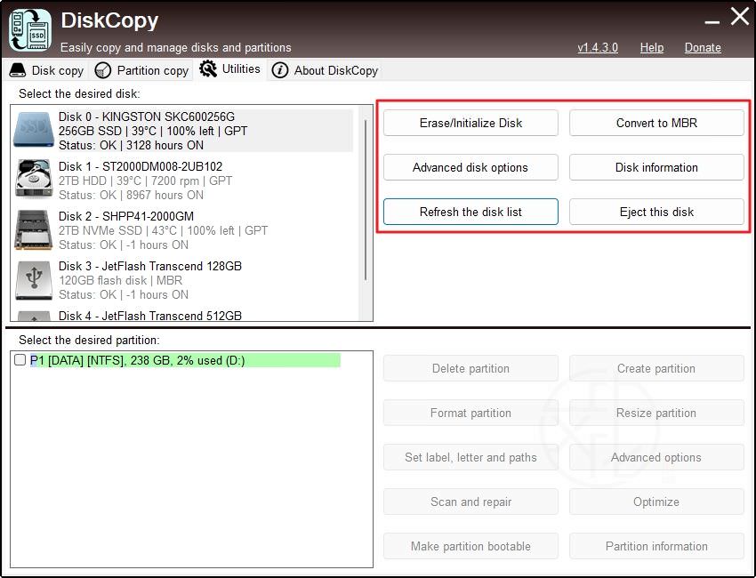
Task: Open the About DiskCopy tab
Action: tap(326, 70)
